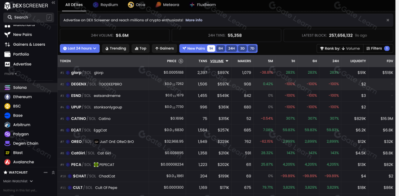This screenshot has height=196, width=399.
Task: Click the price currency switch icon
Action: click(181, 61)
